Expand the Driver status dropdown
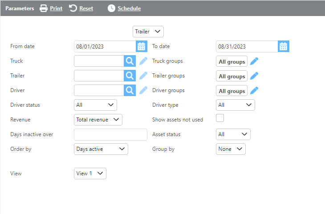This screenshot has width=325, height=214. [95, 105]
